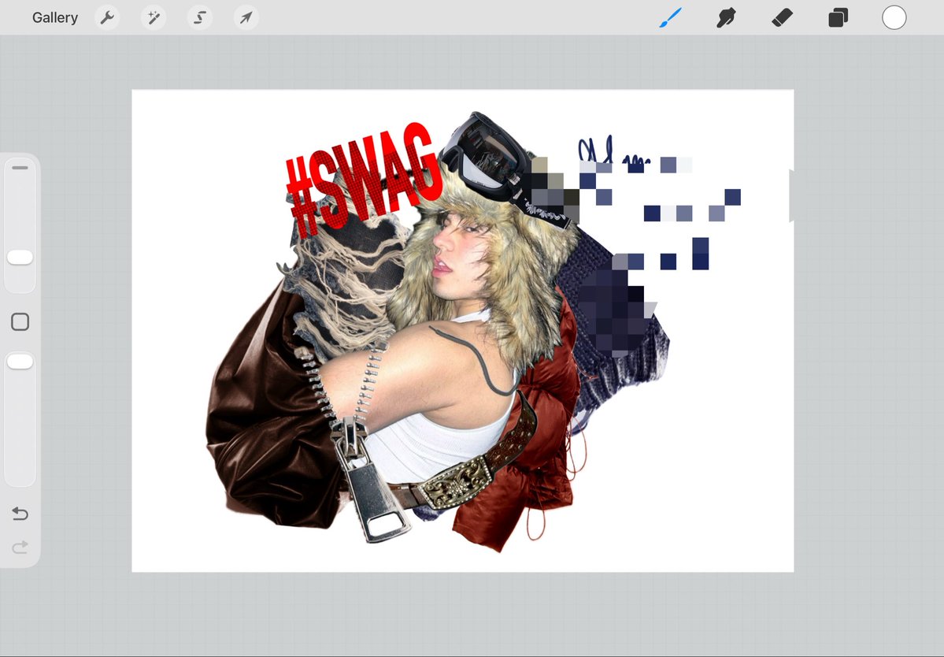The height and width of the screenshot is (657, 944).
Task: Open the Actions menu via the wrench icon
Action: tap(107, 17)
